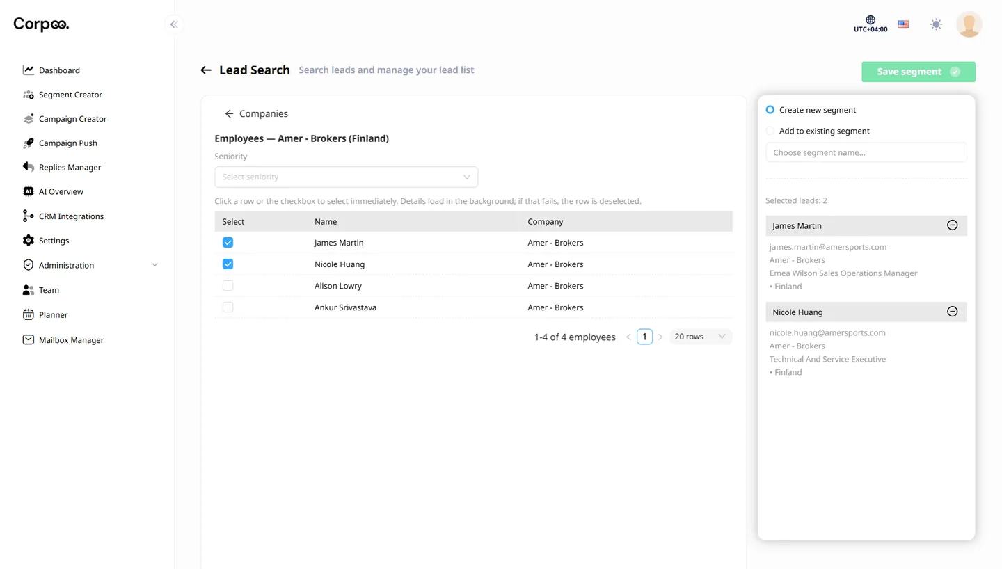Uncheck James Martin row checkbox

coord(228,243)
